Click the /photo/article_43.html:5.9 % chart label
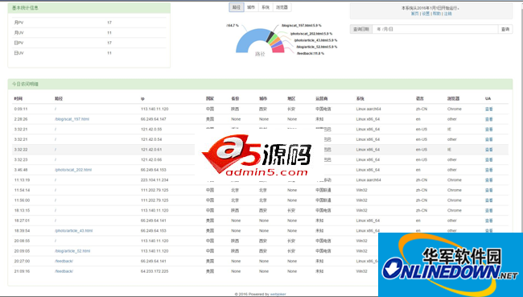The image size is (523, 297). 315,40
